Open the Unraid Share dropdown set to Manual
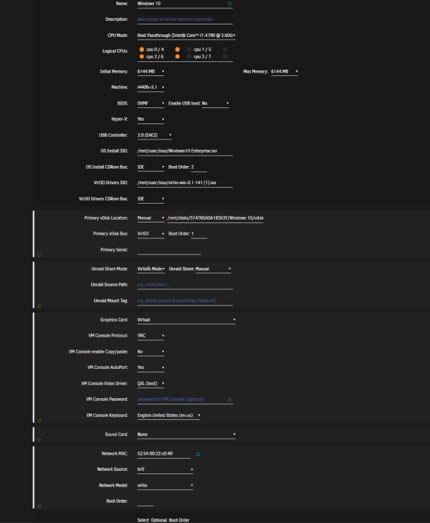This screenshot has height=523, width=430. [x=213, y=269]
